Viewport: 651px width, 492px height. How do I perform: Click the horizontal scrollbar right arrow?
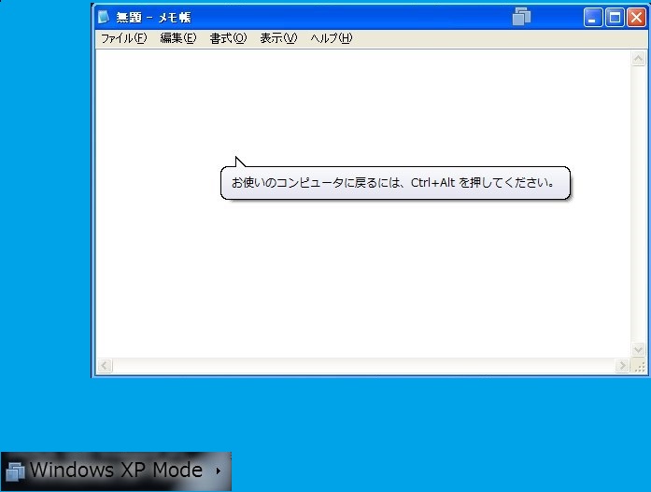pos(622,366)
